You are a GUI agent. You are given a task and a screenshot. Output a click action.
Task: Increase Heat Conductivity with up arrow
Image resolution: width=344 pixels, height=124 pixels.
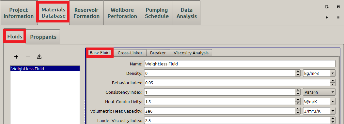point(298,100)
